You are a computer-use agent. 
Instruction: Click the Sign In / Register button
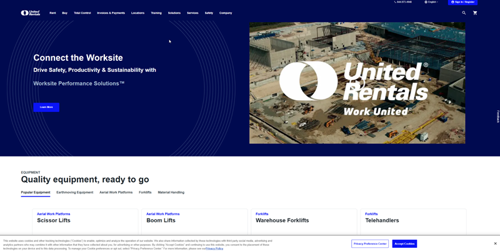pyautogui.click(x=462, y=3)
